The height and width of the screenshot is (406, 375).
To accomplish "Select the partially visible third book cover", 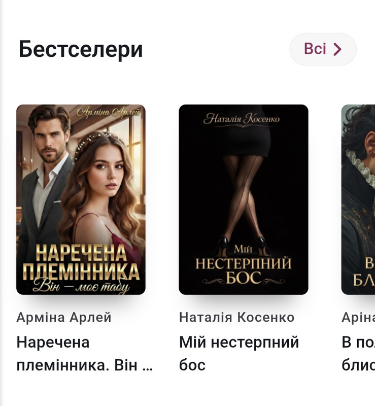I will [x=358, y=199].
